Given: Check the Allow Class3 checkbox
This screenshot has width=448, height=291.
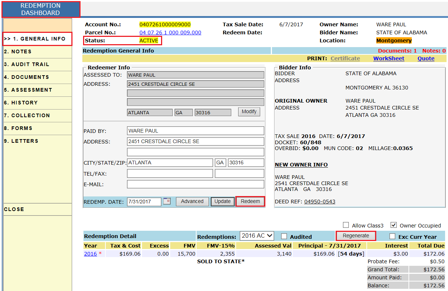Looking at the screenshot, I should point(346,225).
